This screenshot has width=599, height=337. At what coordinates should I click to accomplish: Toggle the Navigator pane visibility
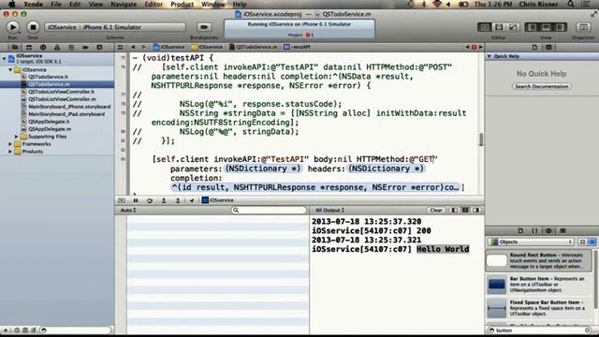[532, 27]
